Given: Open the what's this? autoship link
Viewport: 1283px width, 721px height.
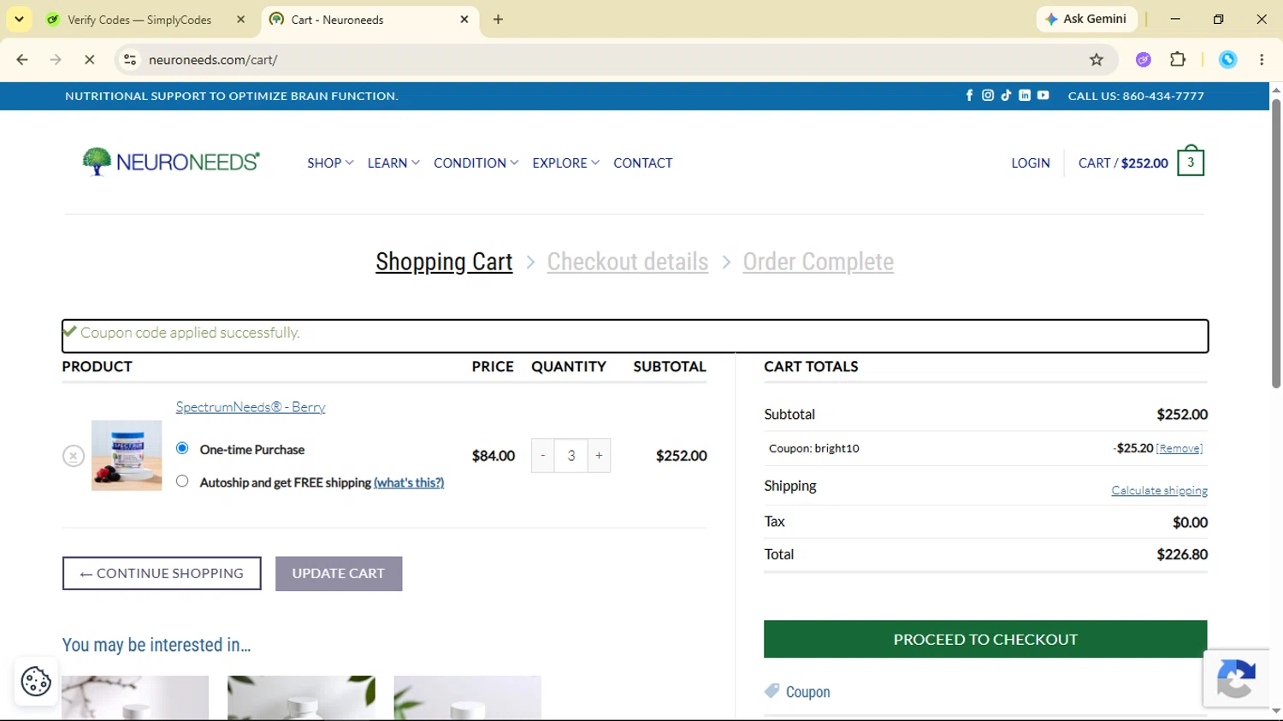Looking at the screenshot, I should coord(409,482).
